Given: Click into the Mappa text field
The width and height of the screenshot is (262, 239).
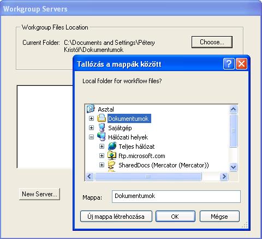Looking at the screenshot, I should (176, 196).
